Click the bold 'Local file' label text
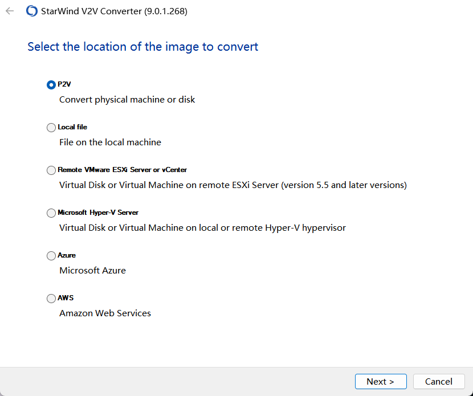The image size is (473, 396). pyautogui.click(x=72, y=127)
